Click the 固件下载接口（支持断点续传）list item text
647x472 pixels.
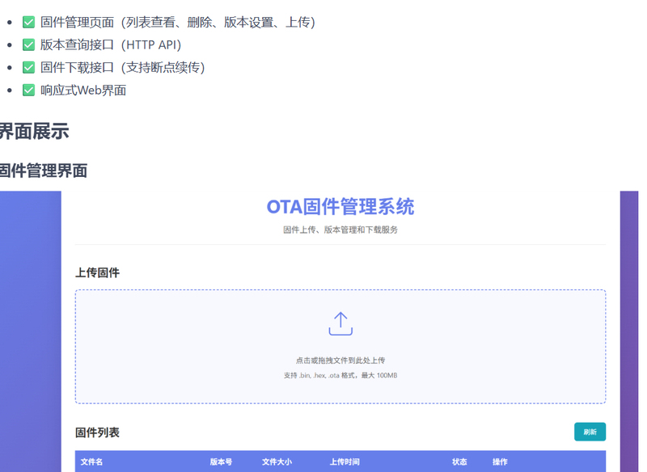tap(122, 68)
